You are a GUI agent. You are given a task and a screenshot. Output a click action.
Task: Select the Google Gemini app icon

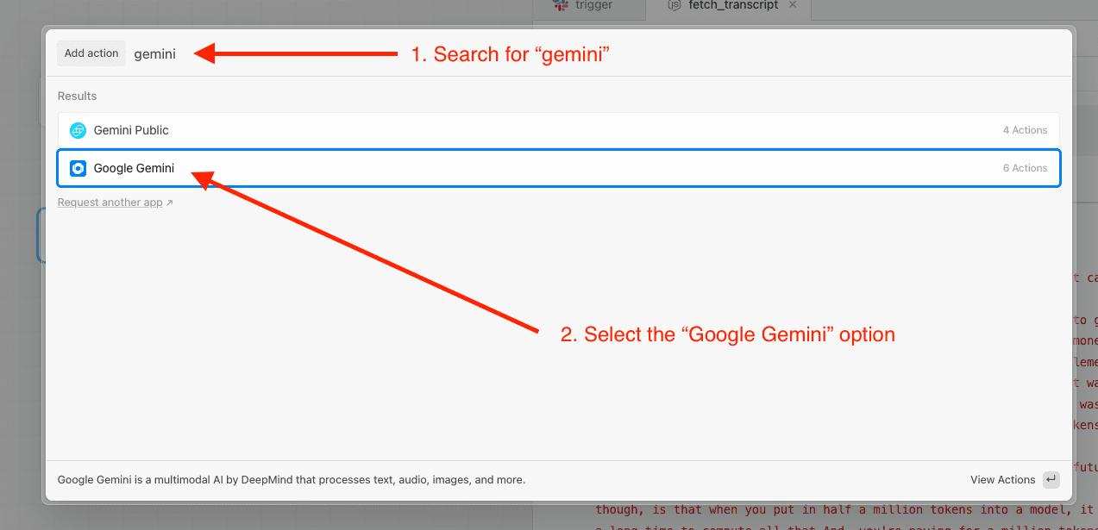pos(78,167)
